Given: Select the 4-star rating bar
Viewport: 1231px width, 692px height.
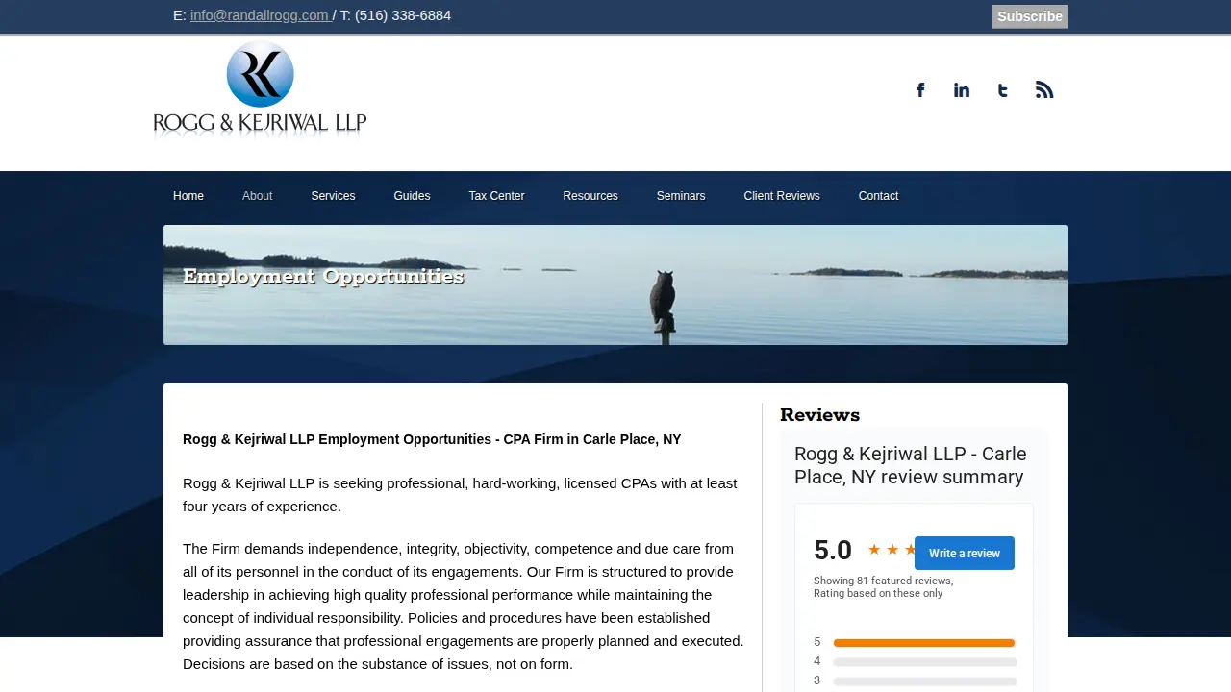Looking at the screenshot, I should [x=924, y=662].
